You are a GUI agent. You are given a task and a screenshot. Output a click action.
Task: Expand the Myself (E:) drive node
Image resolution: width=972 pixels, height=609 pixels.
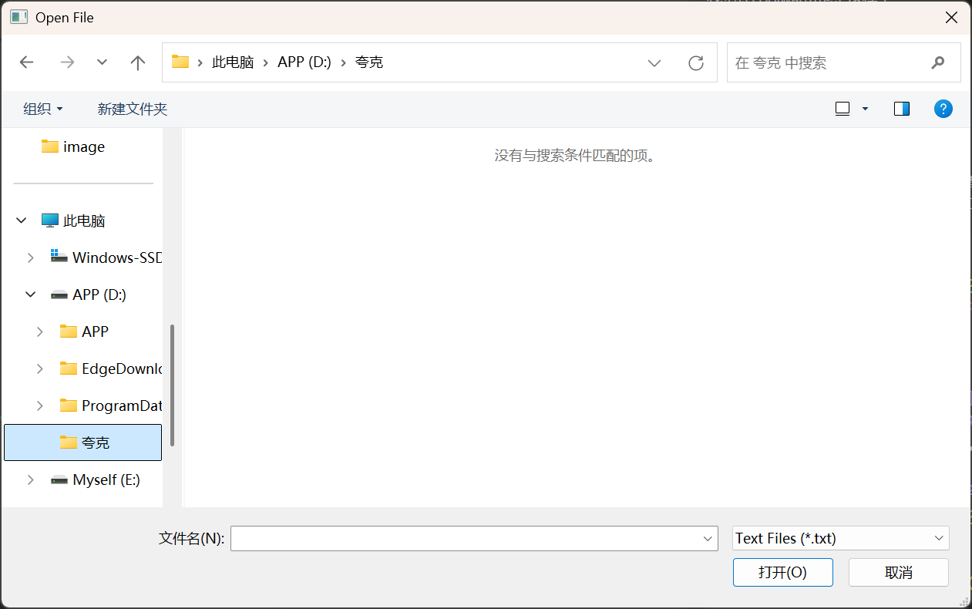tap(31, 479)
